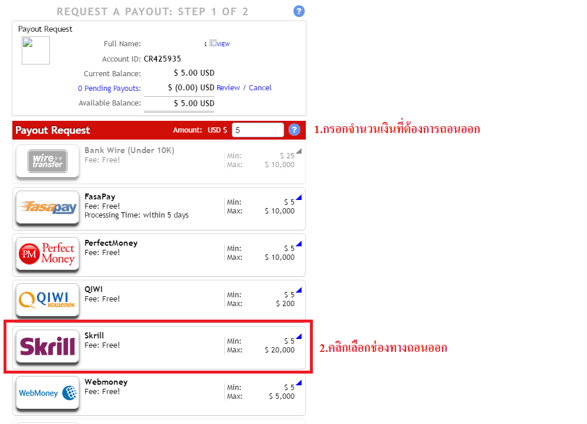Click the help icon next to Amount field
The height and width of the screenshot is (424, 587).
click(294, 130)
